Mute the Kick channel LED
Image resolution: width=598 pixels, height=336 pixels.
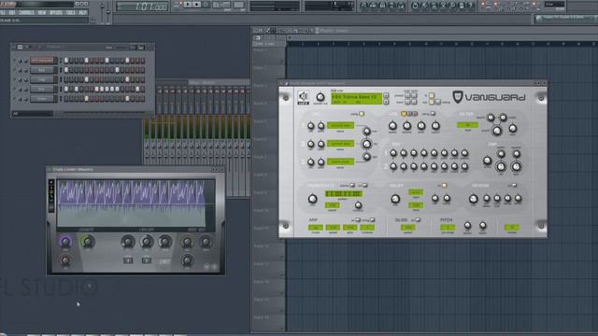point(15,70)
